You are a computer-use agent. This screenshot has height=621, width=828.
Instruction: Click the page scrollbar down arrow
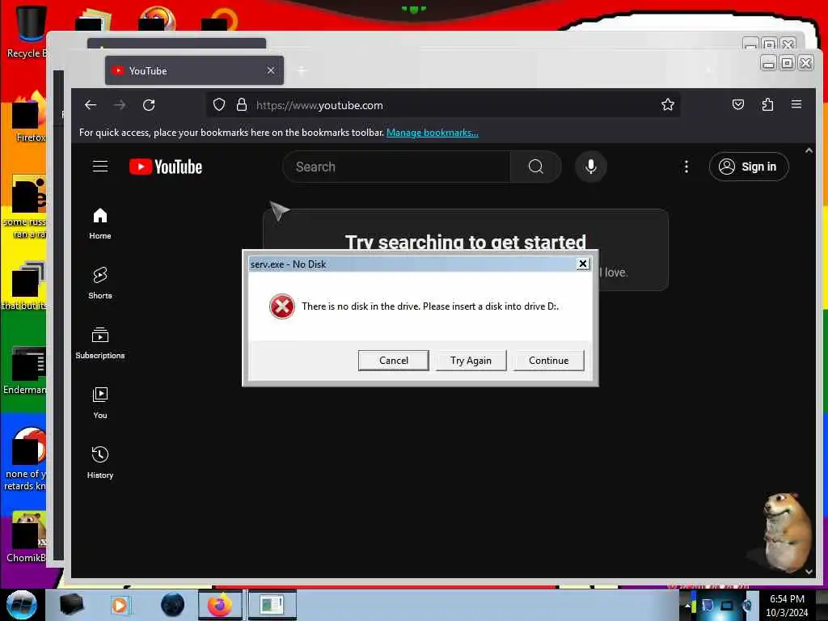point(809,572)
